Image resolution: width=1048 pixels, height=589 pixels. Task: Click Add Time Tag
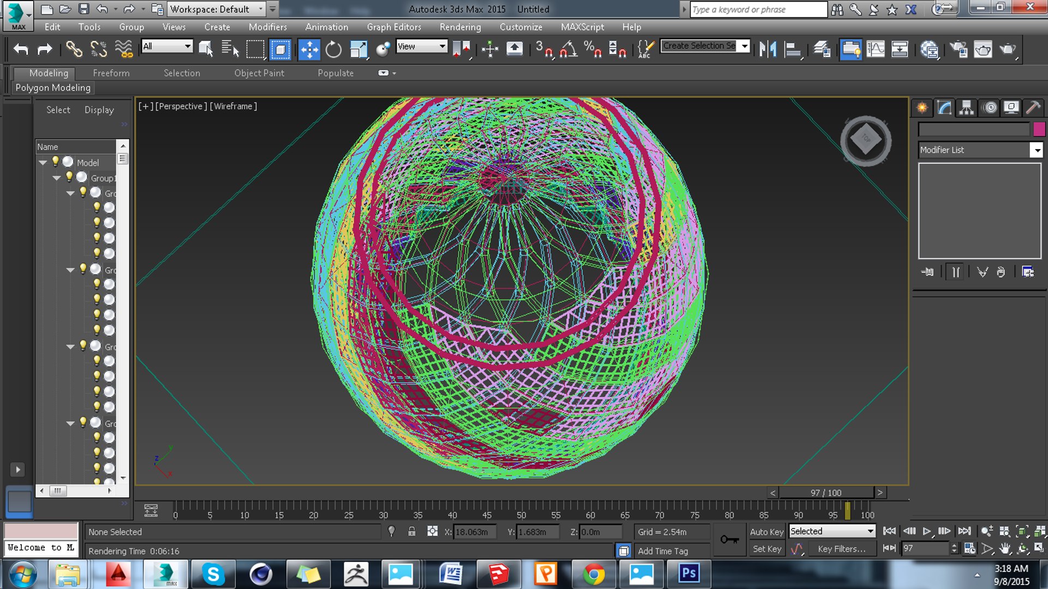point(663,551)
